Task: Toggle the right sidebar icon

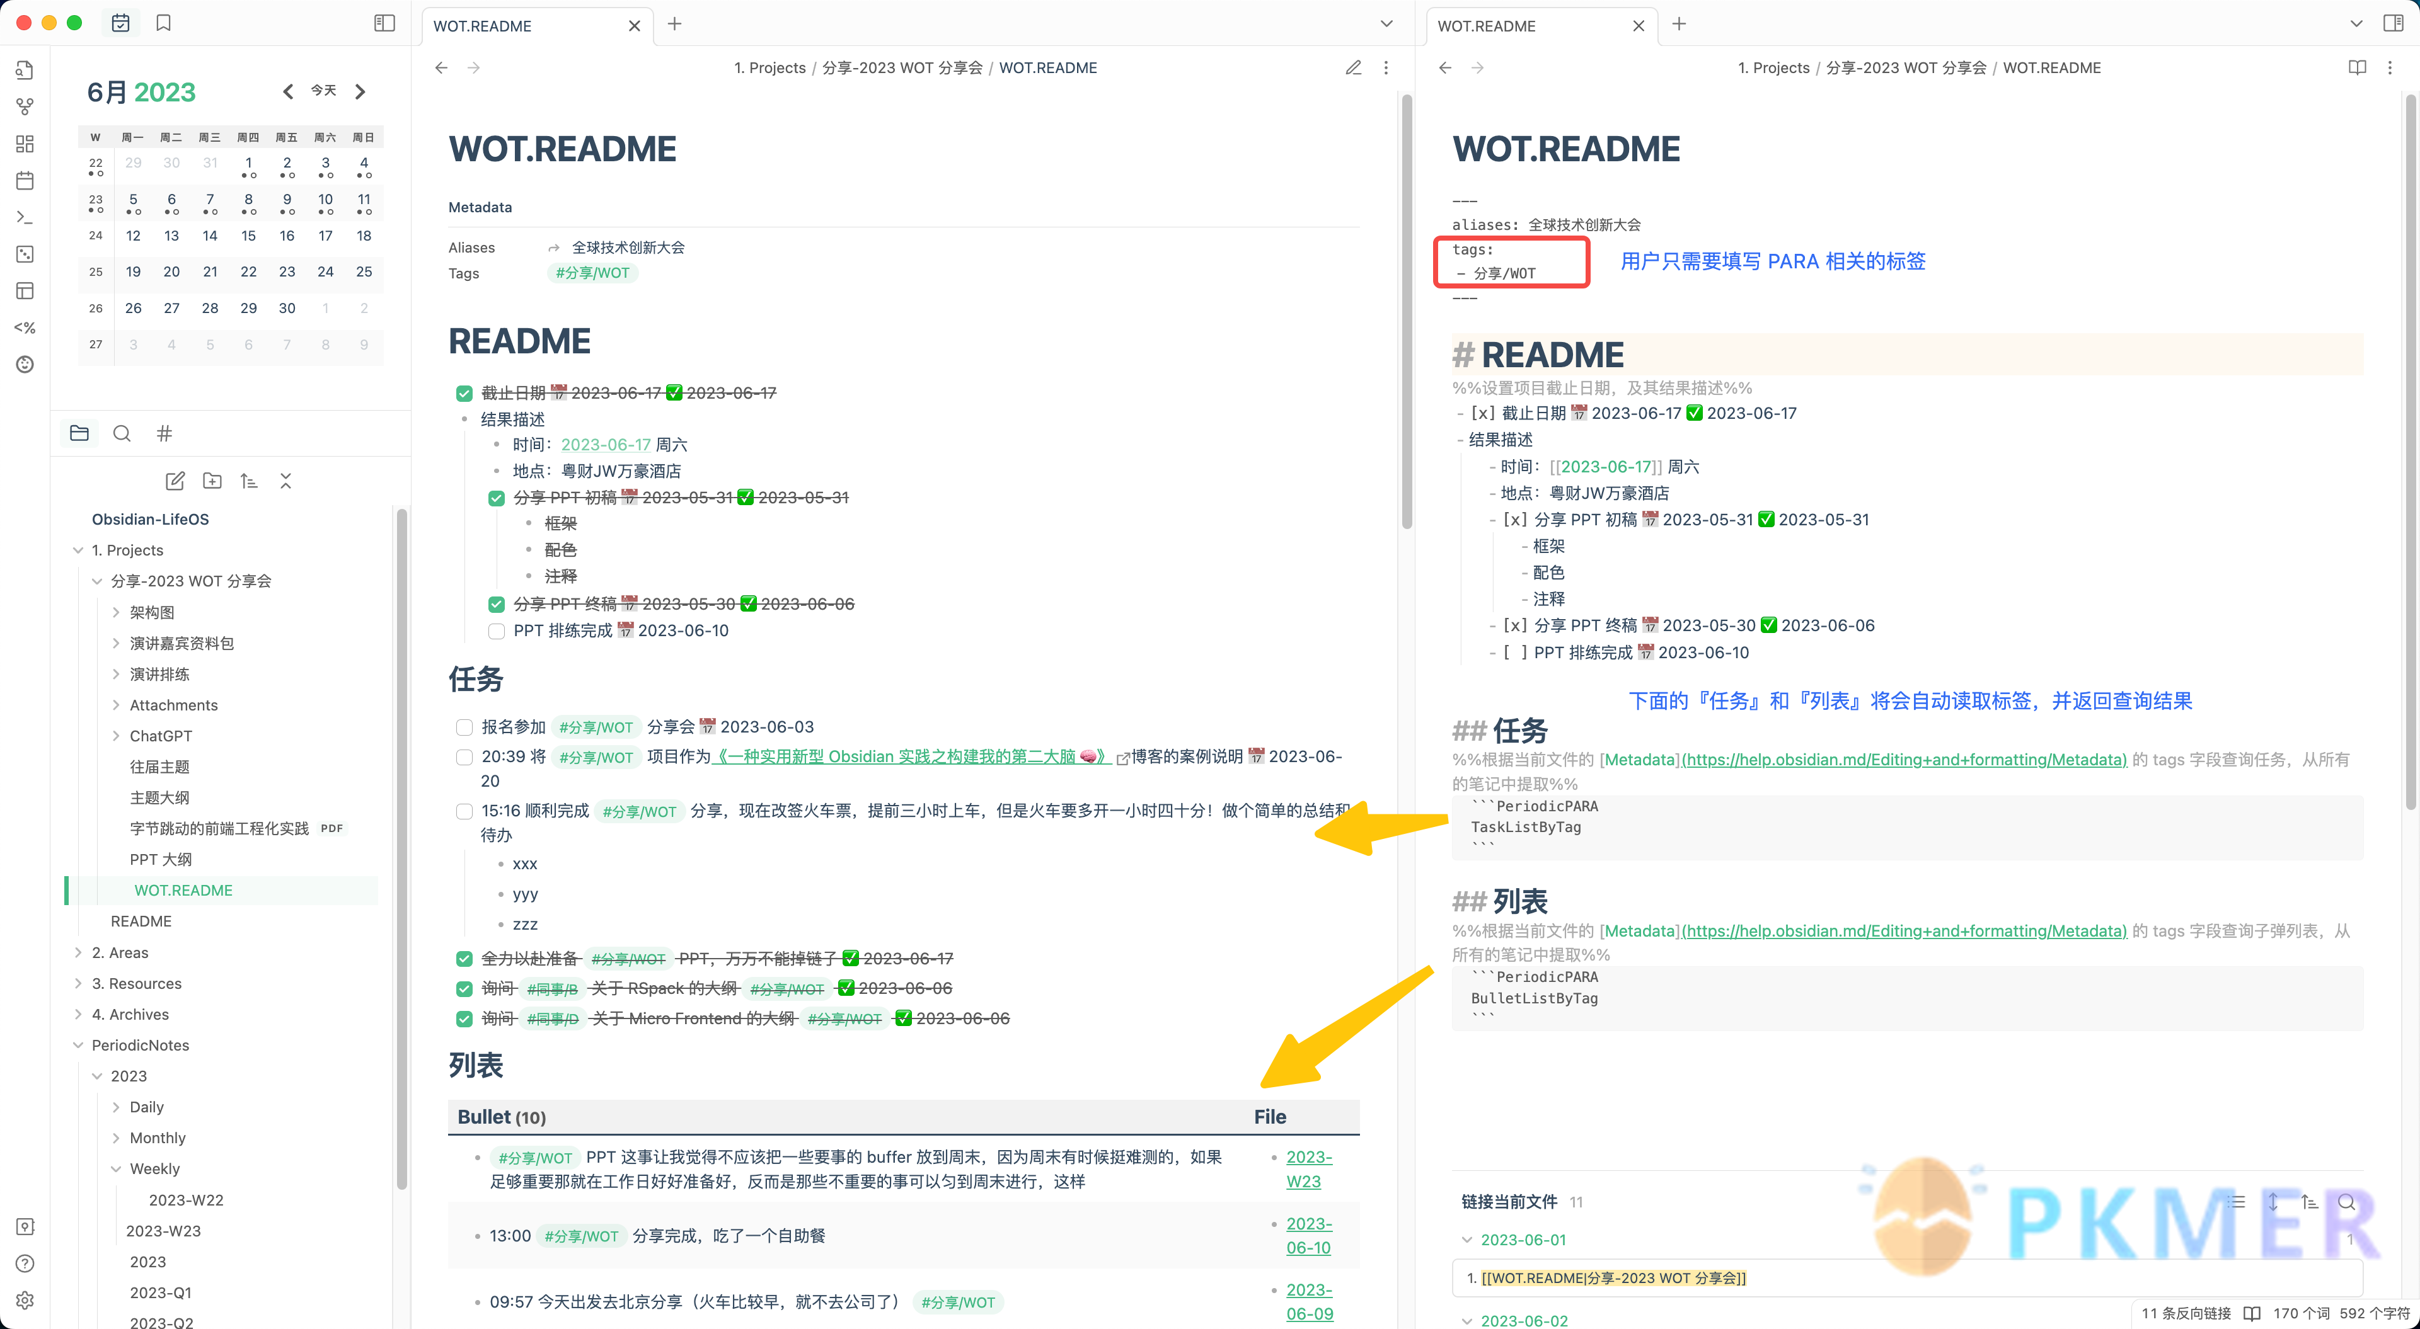Action: [x=2393, y=23]
